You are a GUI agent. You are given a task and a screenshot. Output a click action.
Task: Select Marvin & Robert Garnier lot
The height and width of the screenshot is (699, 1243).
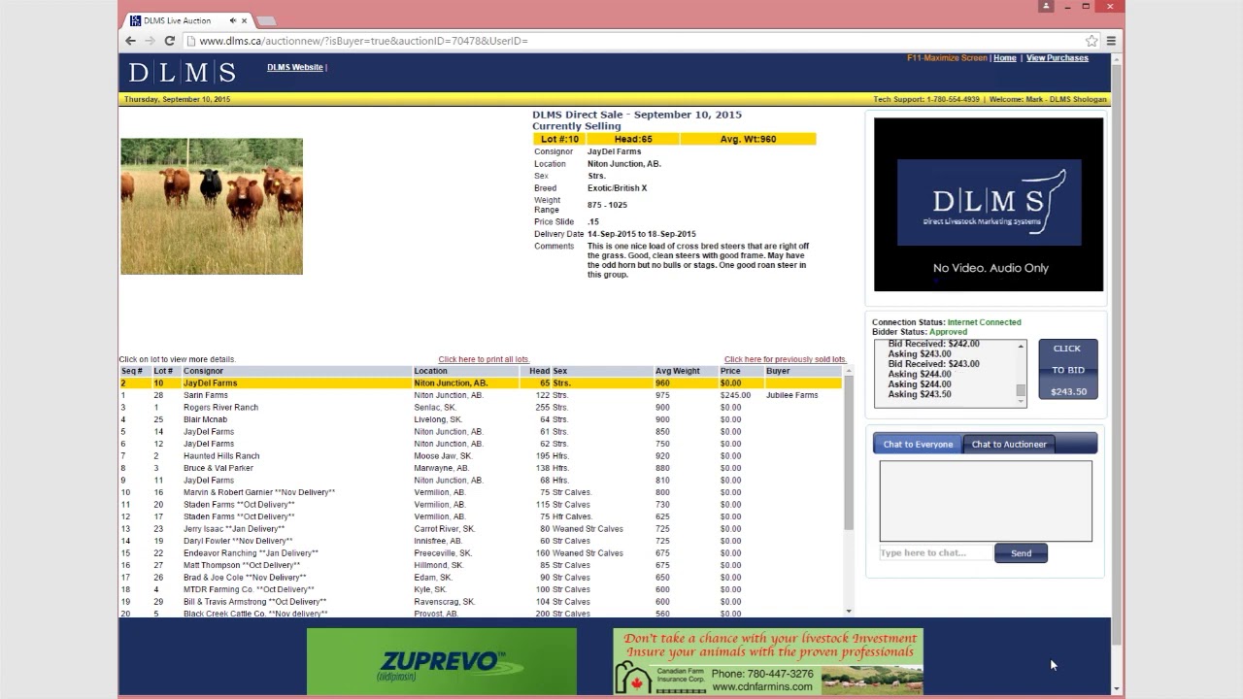pyautogui.click(x=481, y=492)
